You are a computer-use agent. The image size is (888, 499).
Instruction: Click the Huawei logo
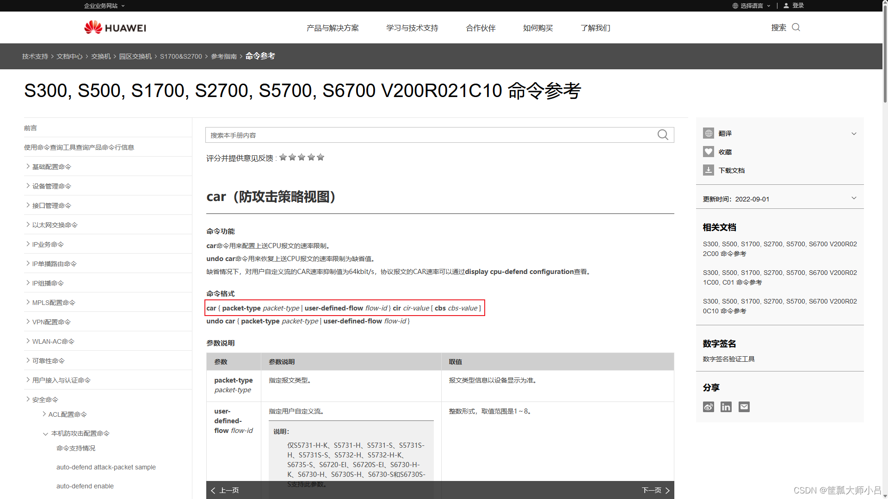click(x=115, y=28)
